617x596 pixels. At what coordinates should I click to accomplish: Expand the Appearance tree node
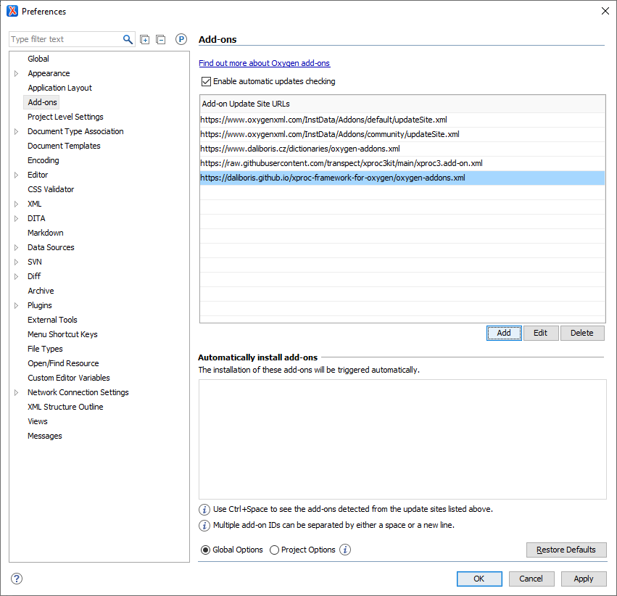16,73
